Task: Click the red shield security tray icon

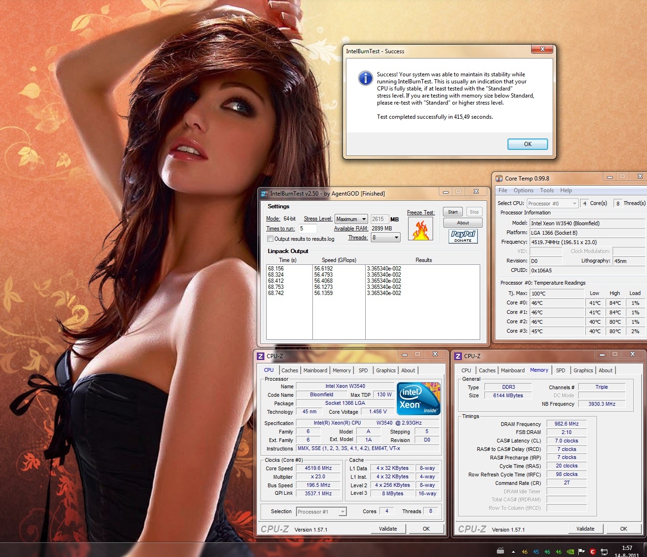Action: point(593,551)
